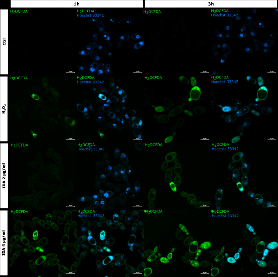Select the IDA 4 µg/ml row label

4,243
